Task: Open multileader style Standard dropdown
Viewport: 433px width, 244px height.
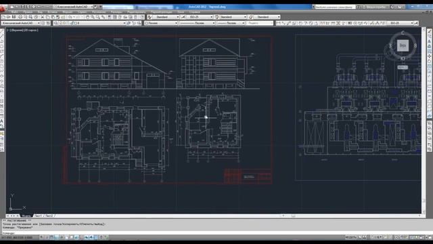Action: pyautogui.click(x=267, y=17)
